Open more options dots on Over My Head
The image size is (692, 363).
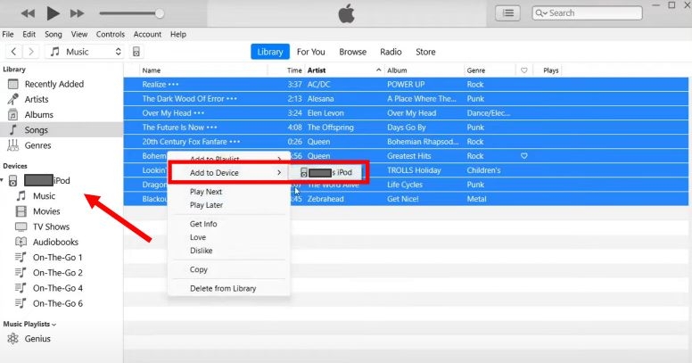(x=199, y=113)
